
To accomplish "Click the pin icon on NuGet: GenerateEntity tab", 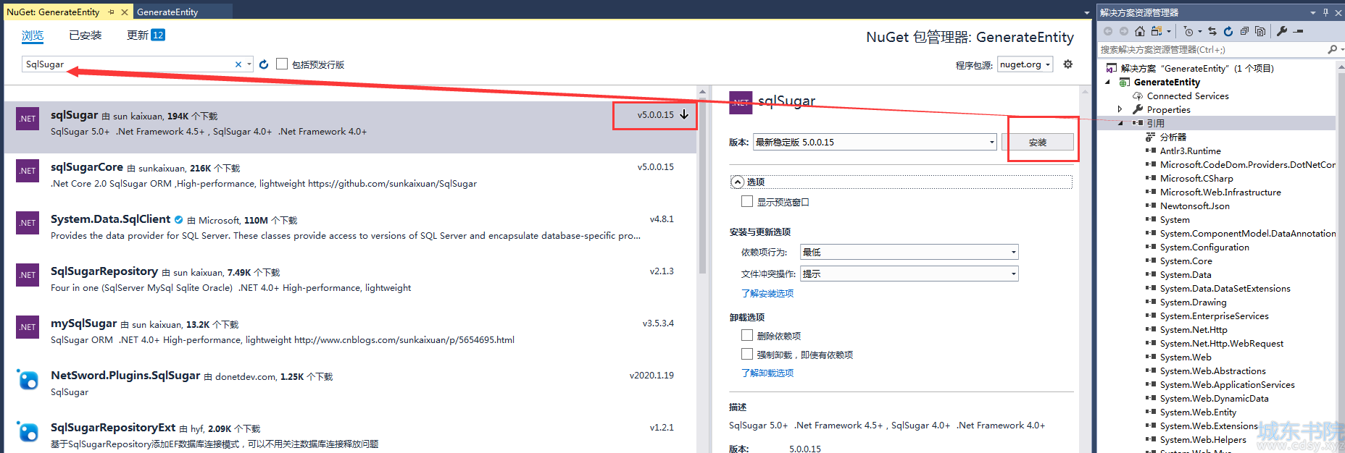I will (111, 12).
